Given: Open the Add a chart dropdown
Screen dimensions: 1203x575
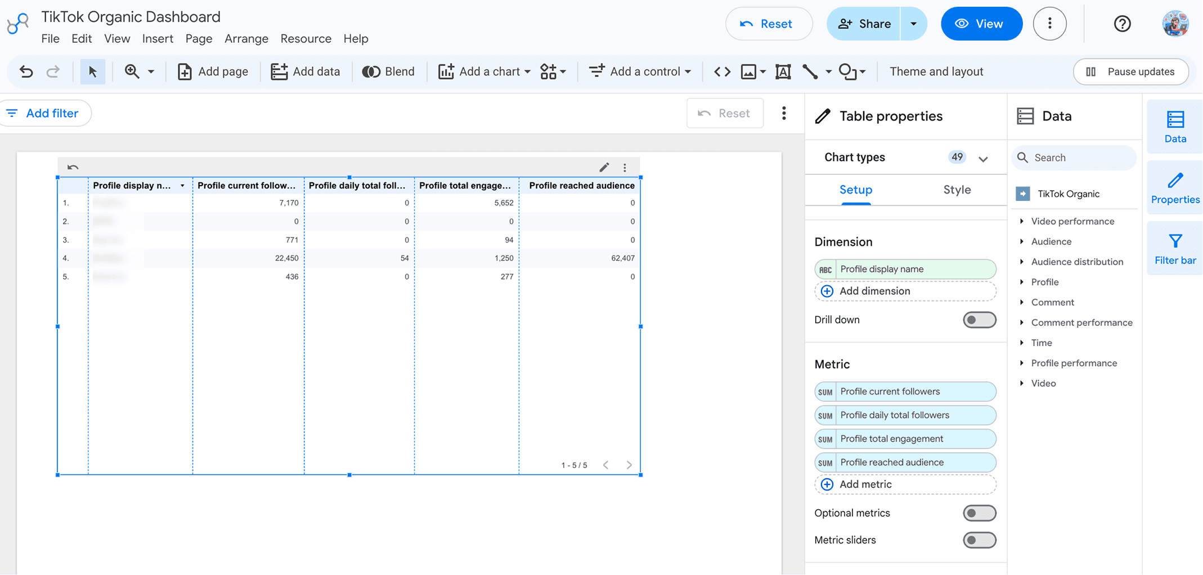Looking at the screenshot, I should pyautogui.click(x=484, y=71).
